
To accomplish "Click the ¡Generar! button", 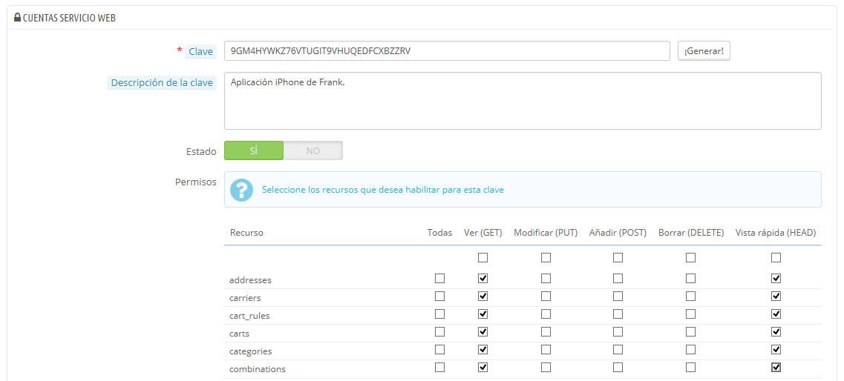I will click(703, 51).
